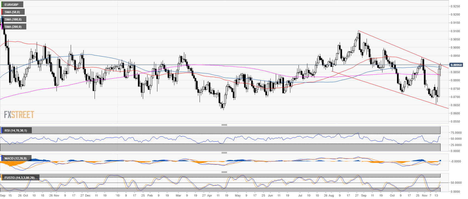
Task: Click the MACD (12,26,9) indicator label
Action: [16, 158]
